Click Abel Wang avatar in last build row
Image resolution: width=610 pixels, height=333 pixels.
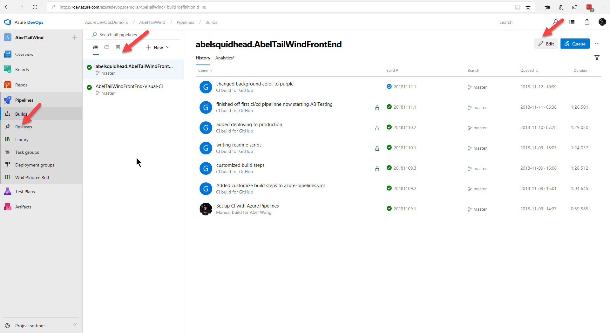tap(206, 209)
